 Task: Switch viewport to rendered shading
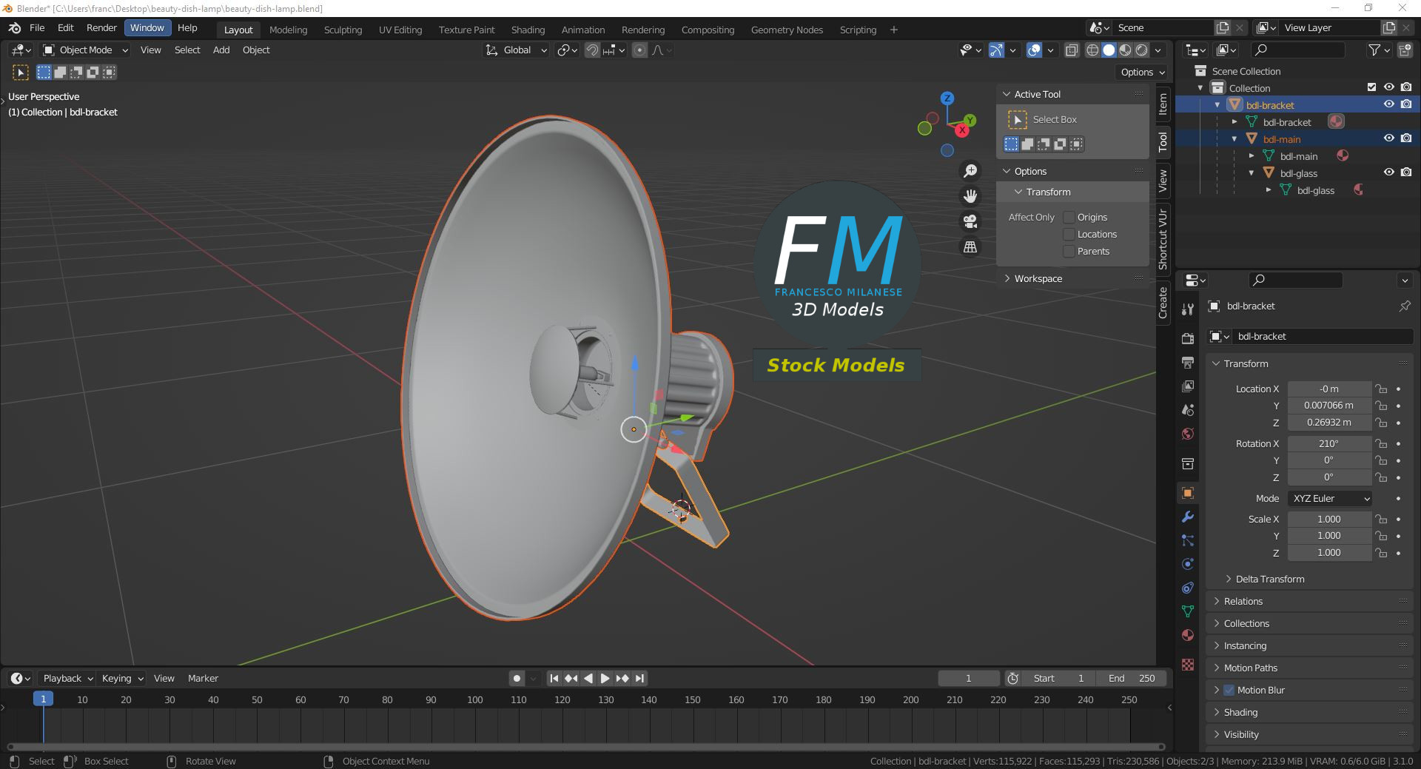[1142, 50]
